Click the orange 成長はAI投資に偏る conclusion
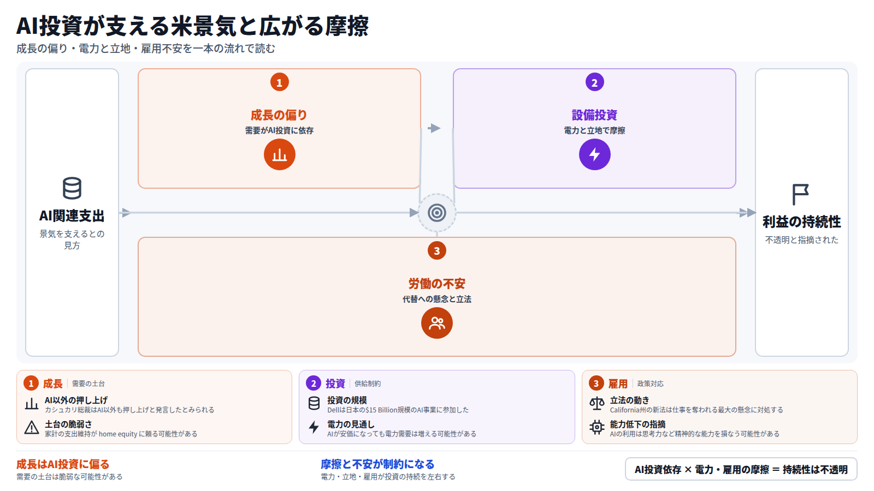Screen dimensions: 874x491 (63, 464)
